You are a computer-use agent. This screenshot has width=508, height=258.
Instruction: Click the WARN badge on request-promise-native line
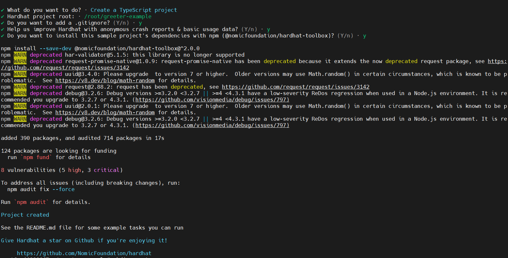tap(20, 61)
